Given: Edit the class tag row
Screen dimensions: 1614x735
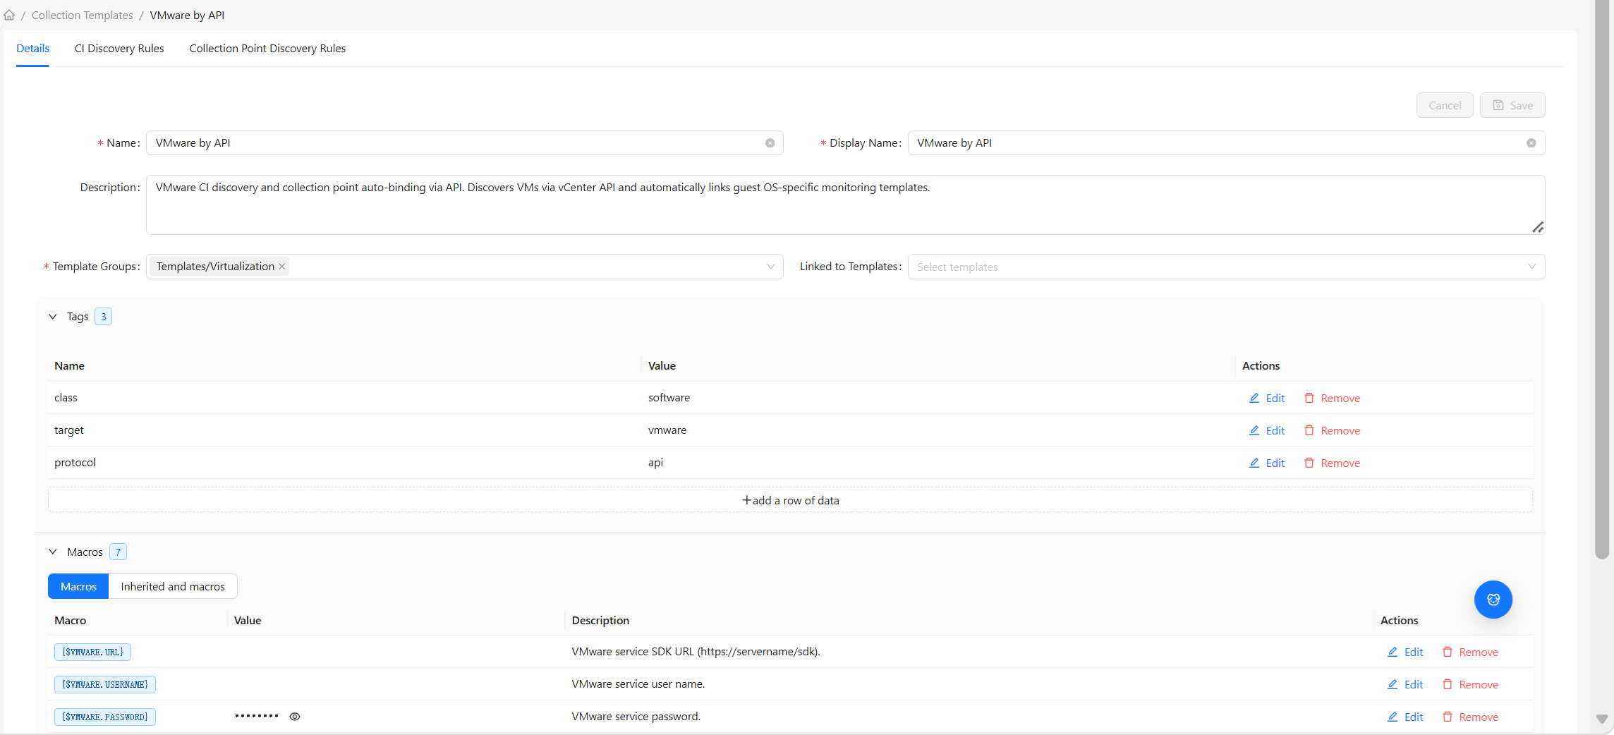Looking at the screenshot, I should point(1267,399).
